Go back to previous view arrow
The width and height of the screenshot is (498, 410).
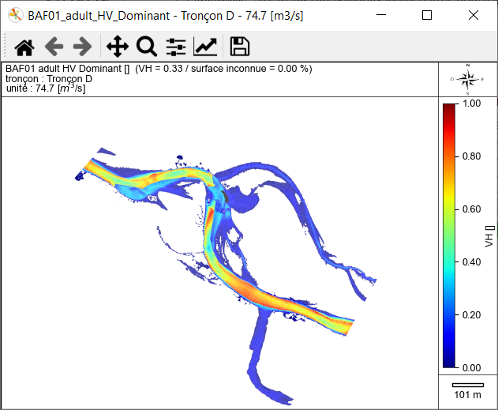54,47
